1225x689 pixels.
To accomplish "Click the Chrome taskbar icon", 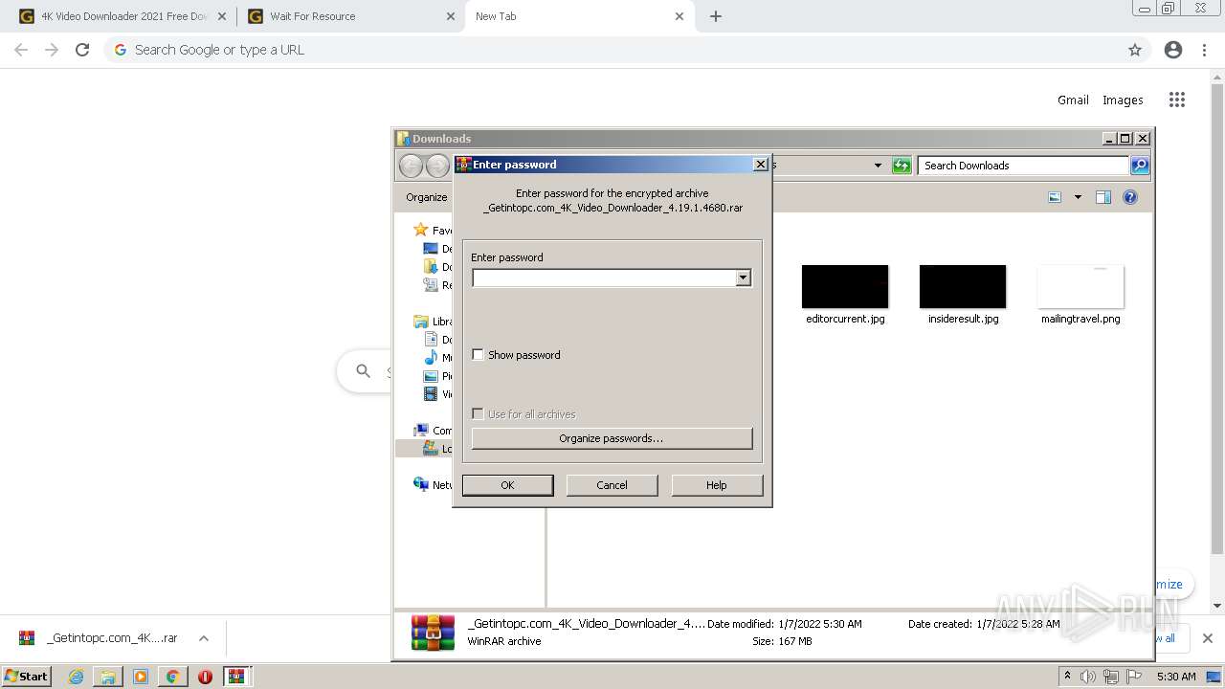I will pyautogui.click(x=172, y=677).
